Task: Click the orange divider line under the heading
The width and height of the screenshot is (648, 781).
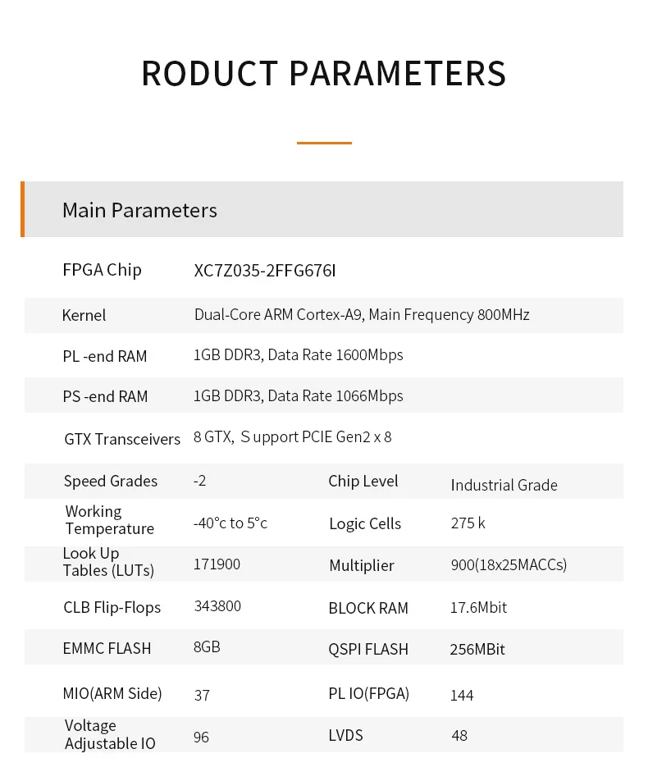Action: [x=324, y=143]
